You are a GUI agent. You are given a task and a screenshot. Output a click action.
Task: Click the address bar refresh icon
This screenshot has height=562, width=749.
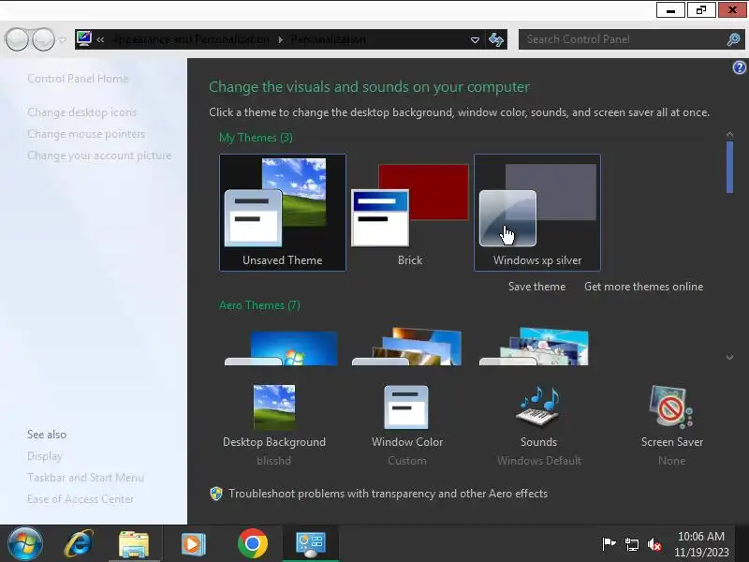point(496,39)
